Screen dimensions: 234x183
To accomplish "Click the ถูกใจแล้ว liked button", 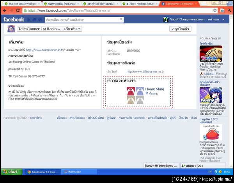I will (x=180, y=29).
